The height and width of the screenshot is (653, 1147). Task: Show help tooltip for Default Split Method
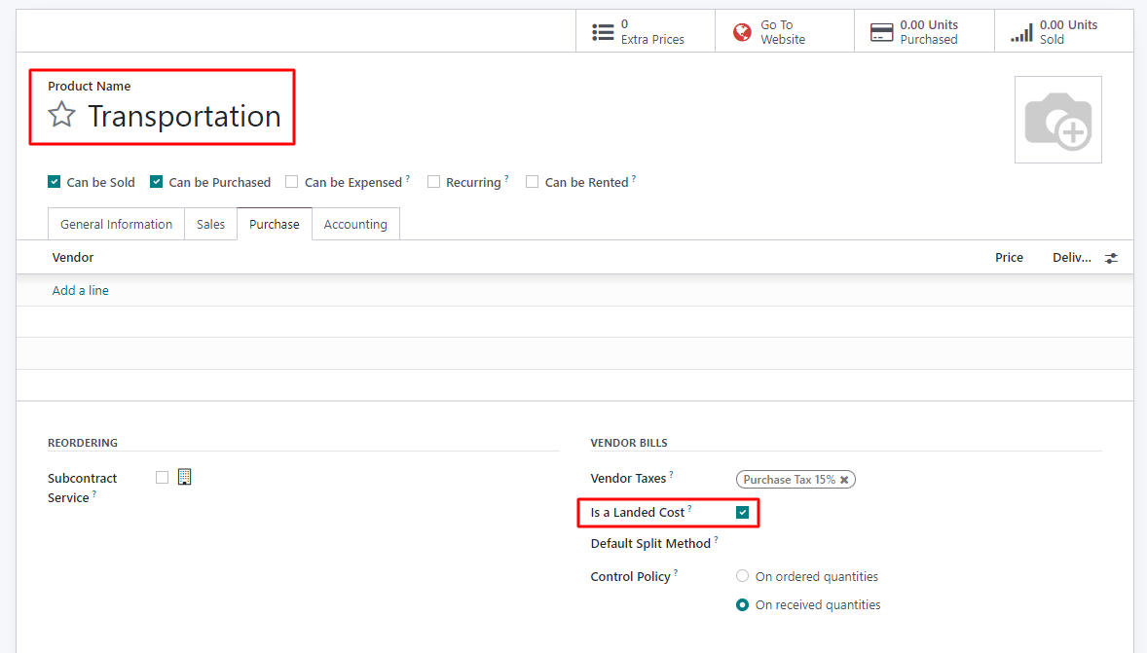click(x=716, y=540)
